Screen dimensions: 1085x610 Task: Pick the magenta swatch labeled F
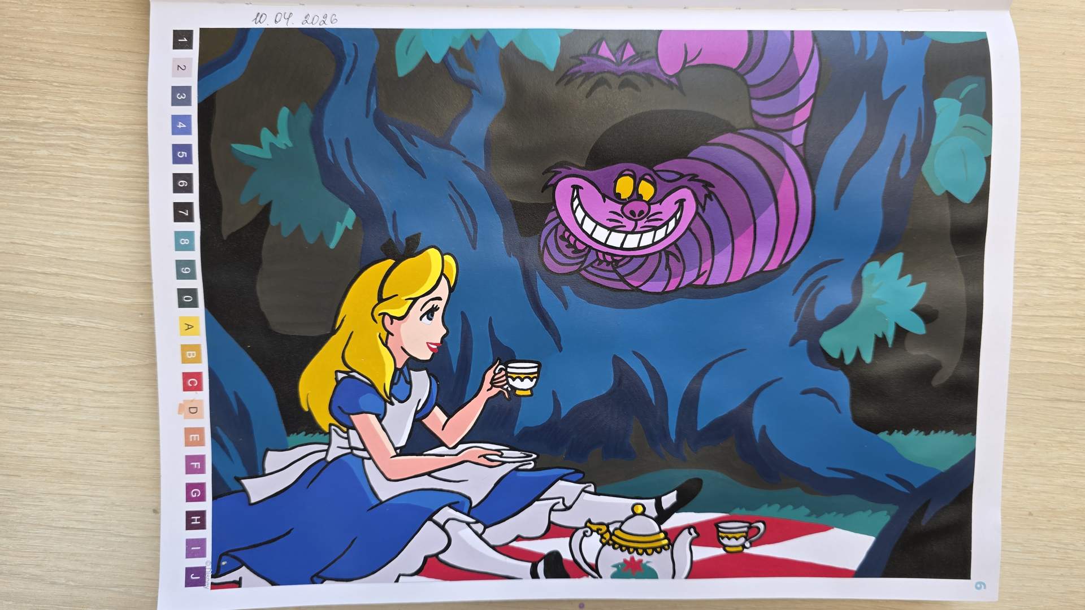(x=195, y=465)
